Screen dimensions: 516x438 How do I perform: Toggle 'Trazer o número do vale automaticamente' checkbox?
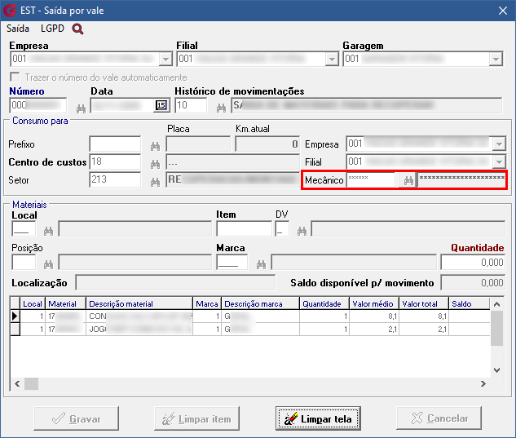(15, 77)
